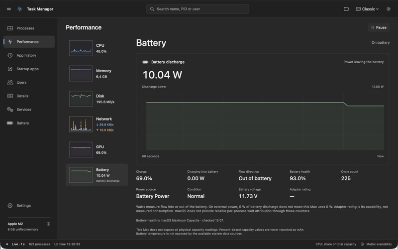Click the Up time 19:26:33 entry

(x=67, y=244)
